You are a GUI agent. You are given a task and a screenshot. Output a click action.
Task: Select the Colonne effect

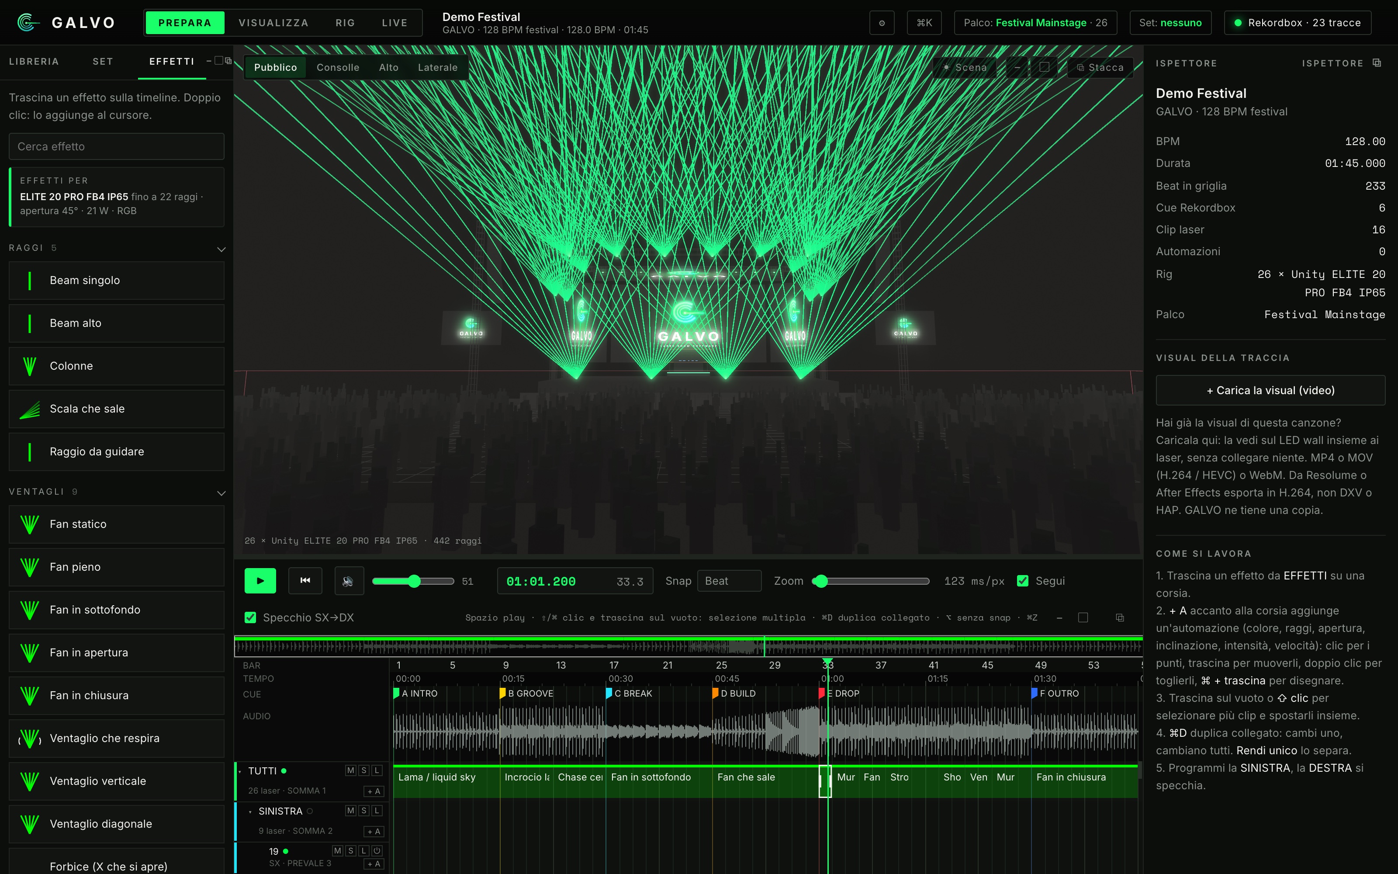[117, 366]
